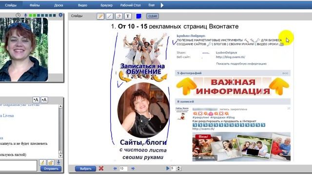Image resolution: width=312 pixels, height=175 pixels.
Task: Click the clock timer icon
Action: click(x=18, y=15)
